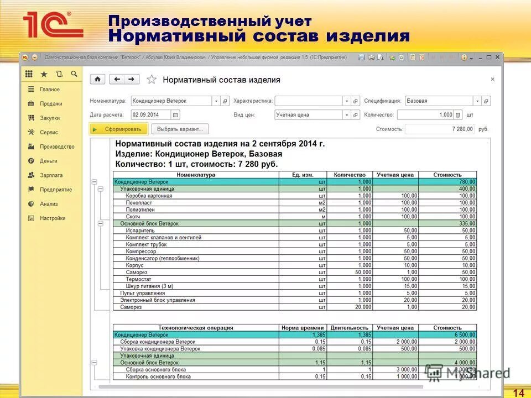Open print preview from the title toolbar
The height and width of the screenshot is (398, 531).
382,57
